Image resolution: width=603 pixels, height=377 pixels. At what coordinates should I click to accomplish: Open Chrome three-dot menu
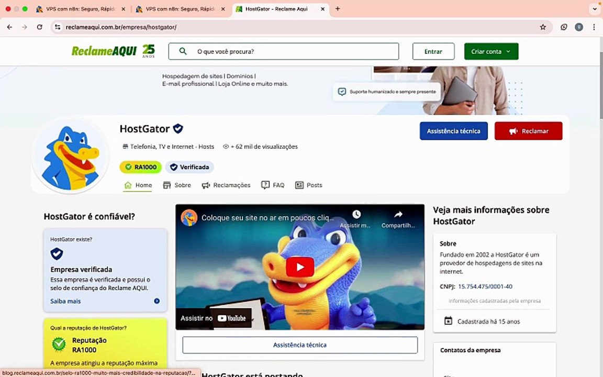(x=594, y=27)
